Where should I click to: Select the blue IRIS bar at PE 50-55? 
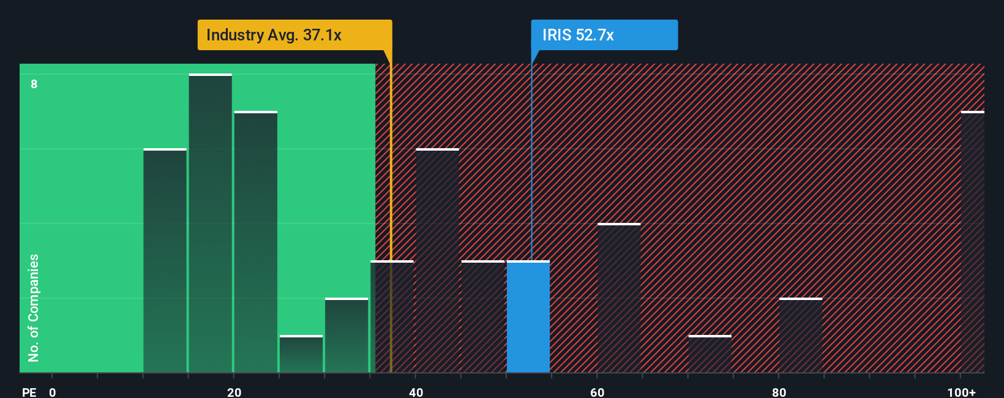click(x=528, y=317)
